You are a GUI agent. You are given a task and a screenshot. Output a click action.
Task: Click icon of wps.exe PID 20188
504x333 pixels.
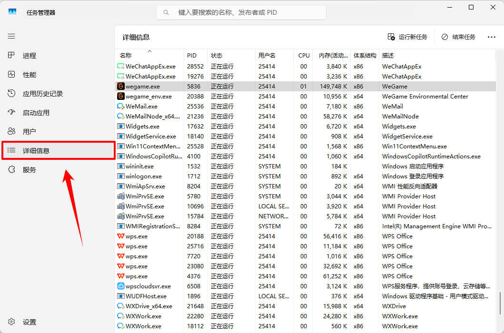pos(120,236)
